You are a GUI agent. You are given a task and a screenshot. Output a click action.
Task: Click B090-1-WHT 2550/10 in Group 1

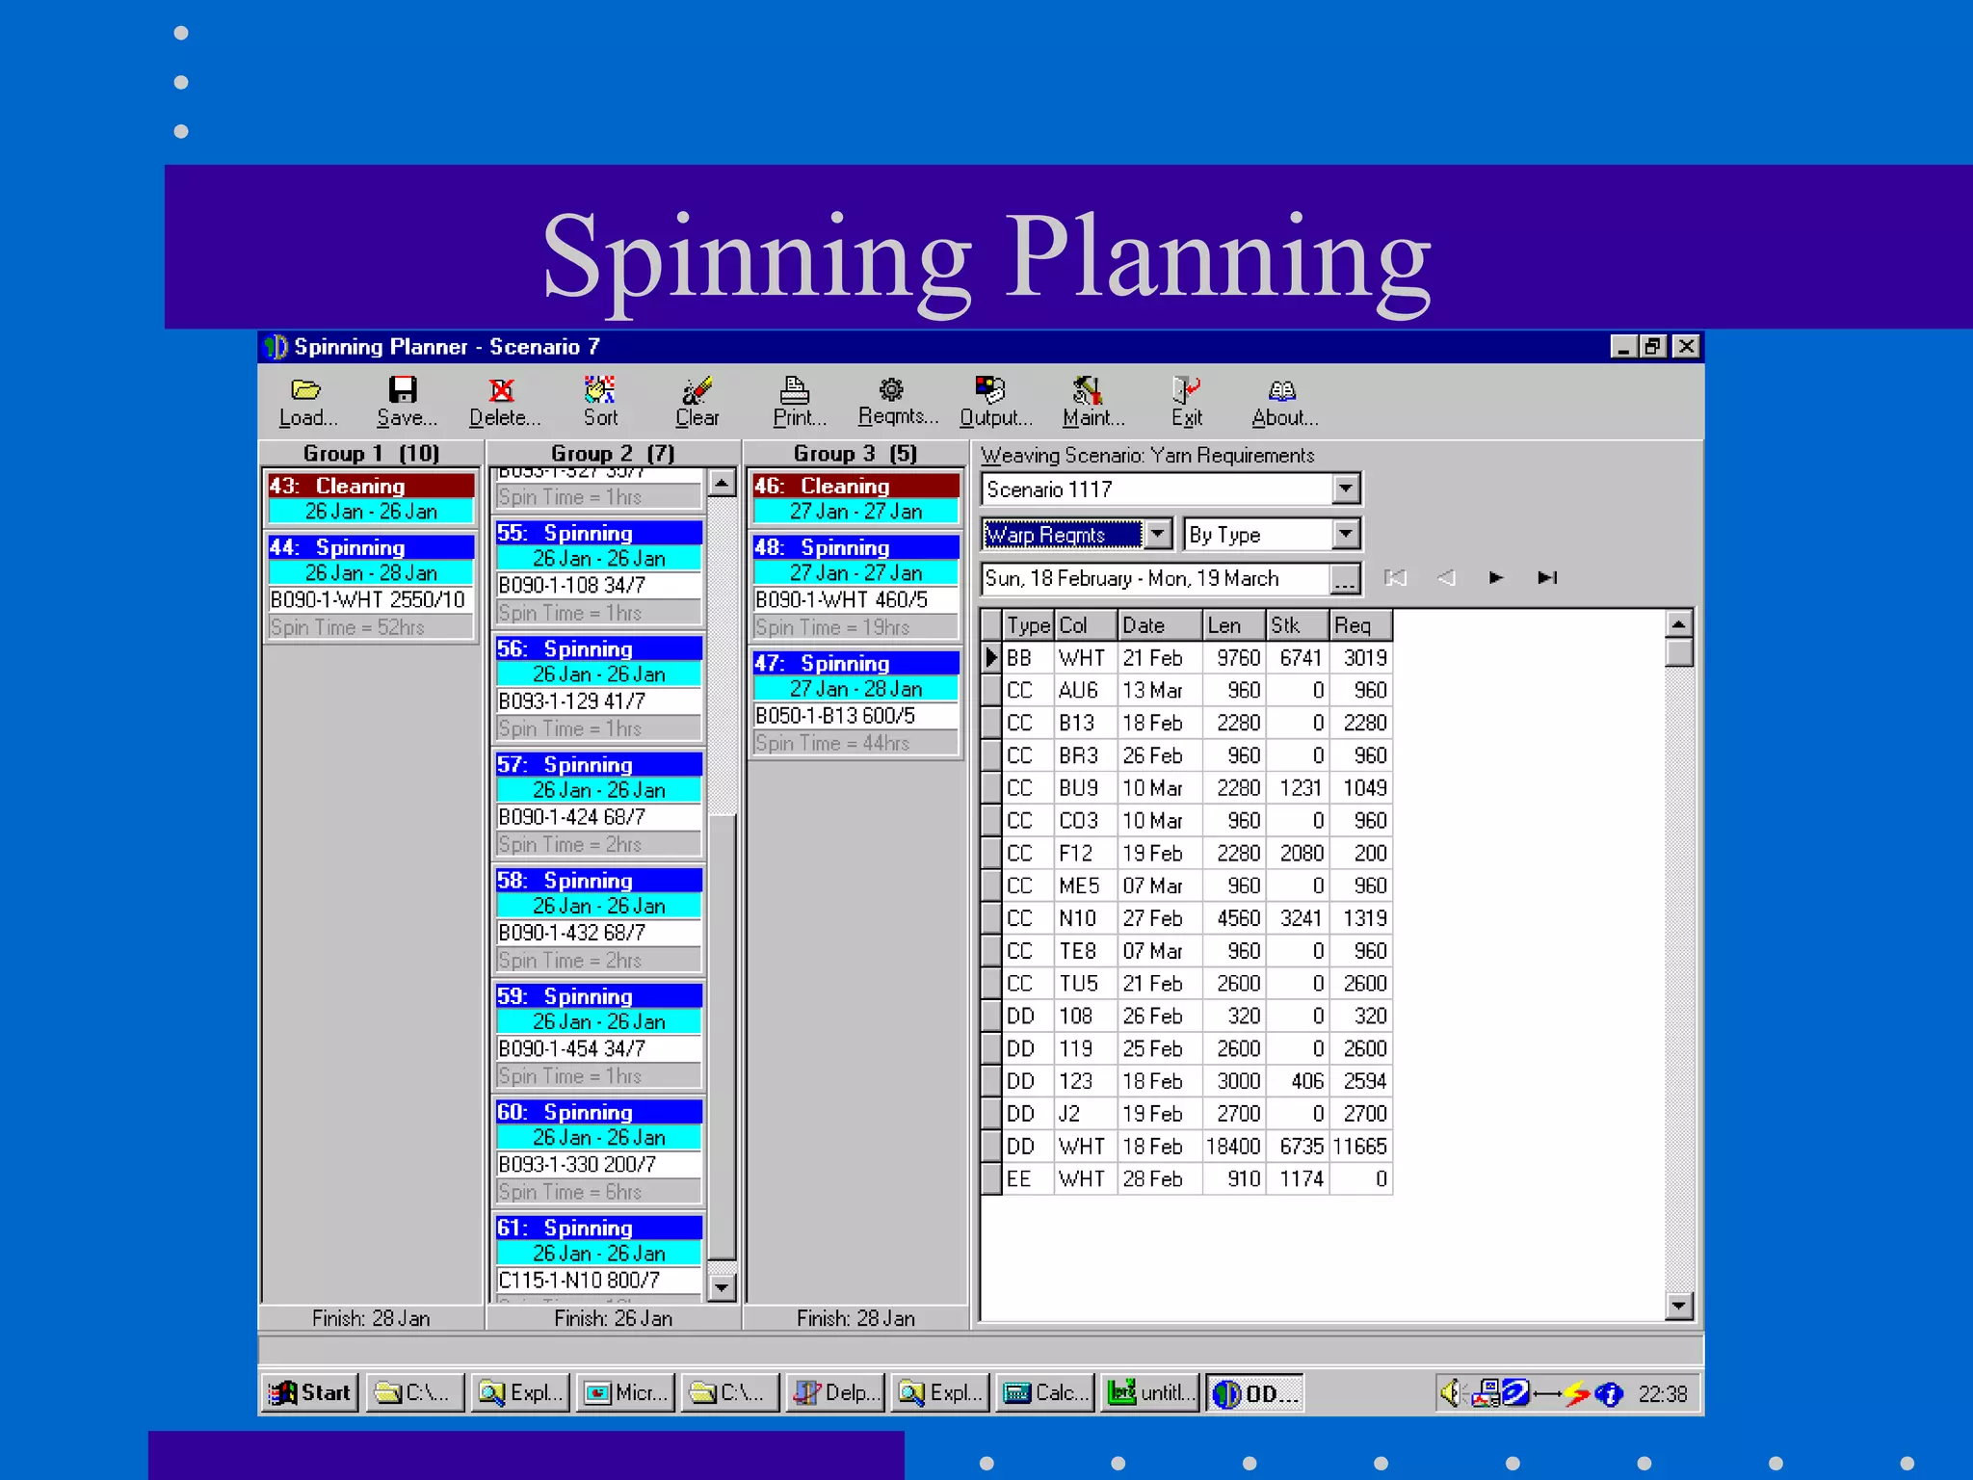371,599
